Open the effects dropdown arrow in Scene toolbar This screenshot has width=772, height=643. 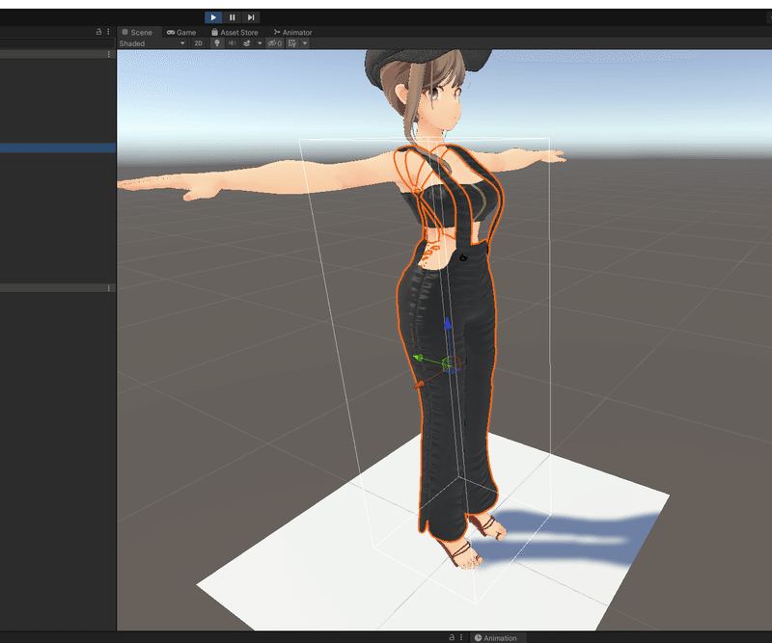coord(259,43)
